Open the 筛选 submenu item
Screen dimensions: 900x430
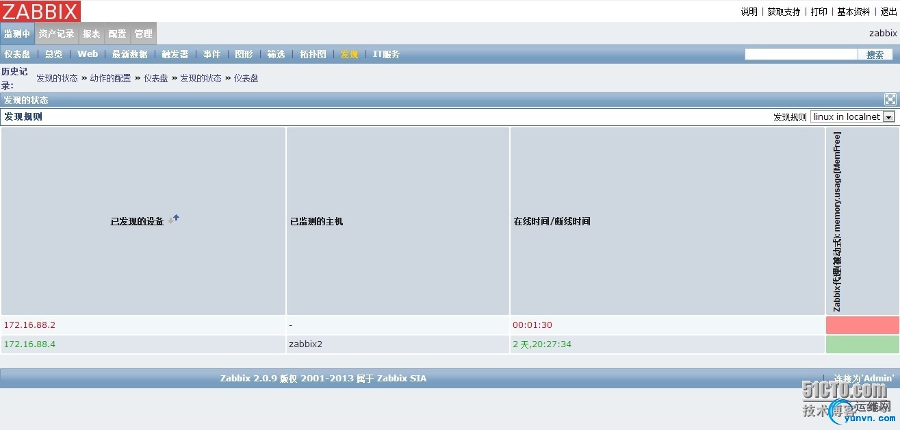click(x=277, y=54)
